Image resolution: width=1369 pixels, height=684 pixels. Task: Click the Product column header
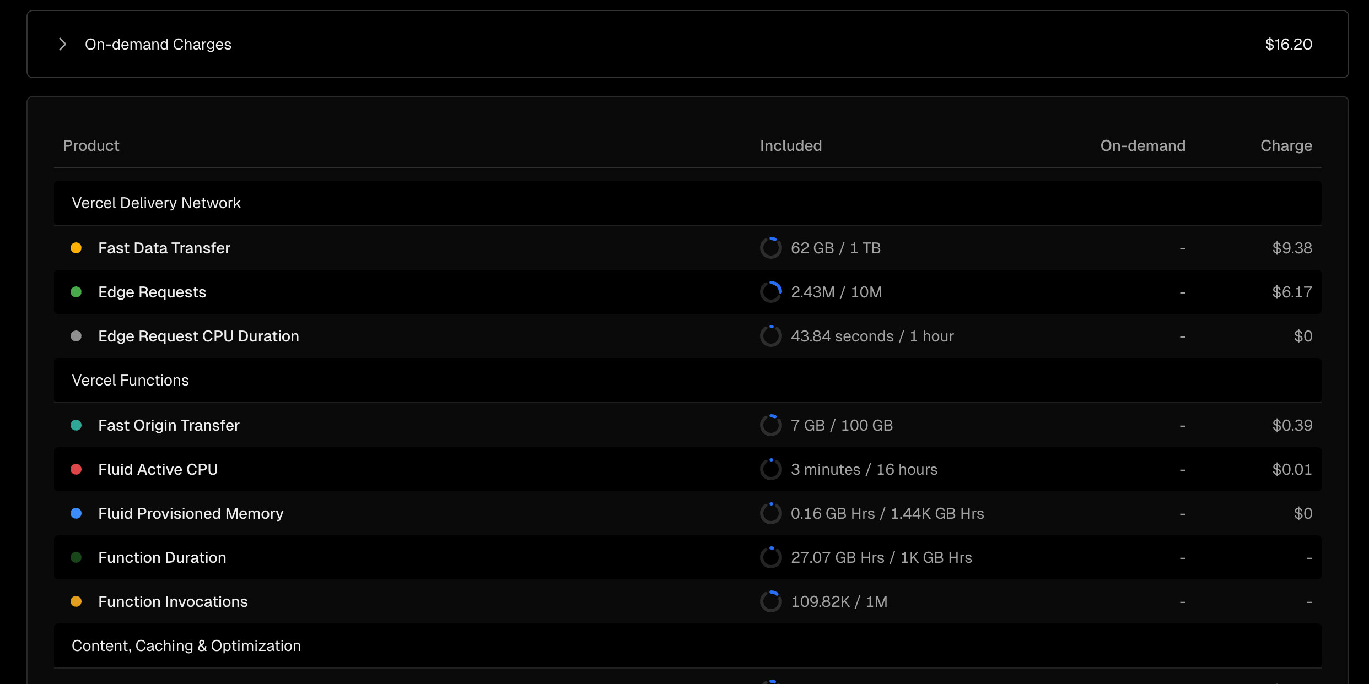point(91,145)
